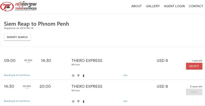
Task: Select the 09:00 departure trip
Action: (194, 66)
